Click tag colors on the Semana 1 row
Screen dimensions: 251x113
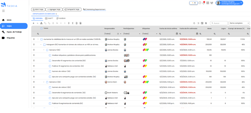(146, 50)
